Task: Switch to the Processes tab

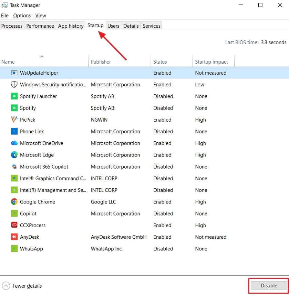Action: [12, 26]
